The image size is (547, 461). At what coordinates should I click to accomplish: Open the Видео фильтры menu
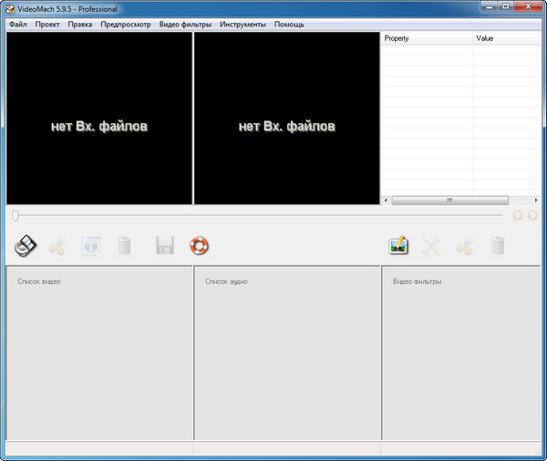[185, 25]
